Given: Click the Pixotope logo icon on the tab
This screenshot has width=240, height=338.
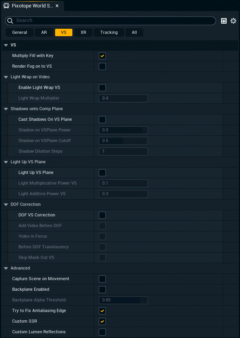Looking at the screenshot, I should point(6,6).
